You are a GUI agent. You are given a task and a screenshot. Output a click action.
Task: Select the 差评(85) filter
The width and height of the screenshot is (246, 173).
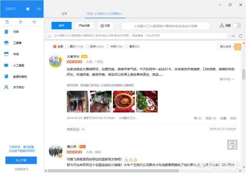point(132,46)
